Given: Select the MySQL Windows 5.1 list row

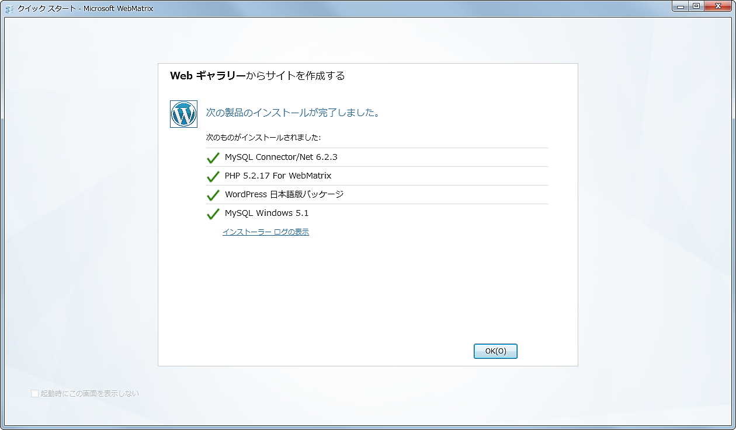Looking at the screenshot, I should coord(266,213).
